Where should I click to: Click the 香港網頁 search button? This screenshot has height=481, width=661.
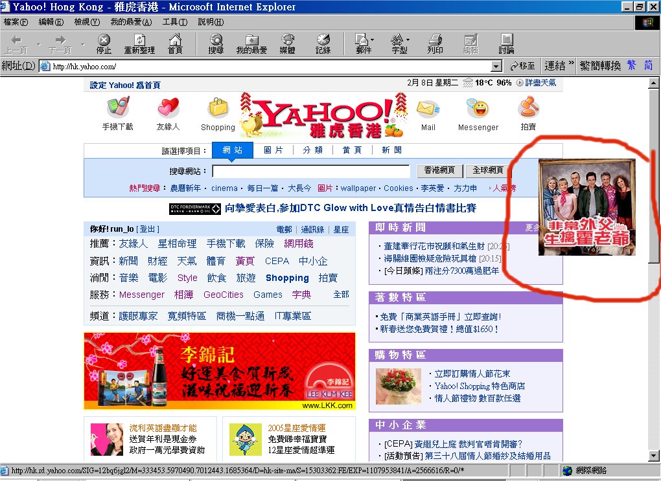[x=439, y=170]
